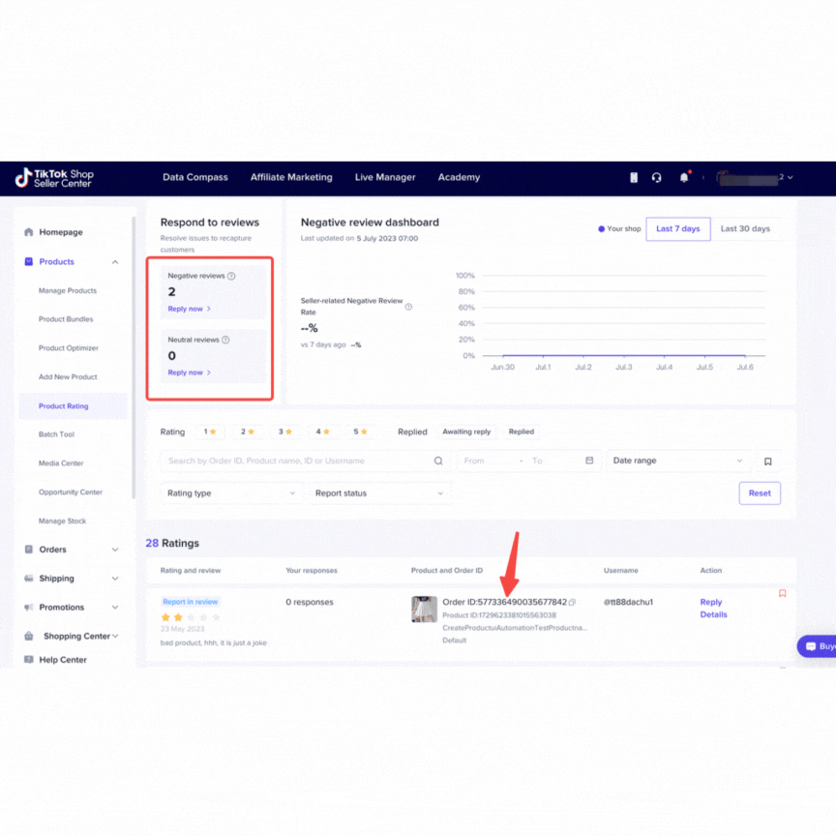
Task: Open the Date range dropdown
Action: click(677, 461)
